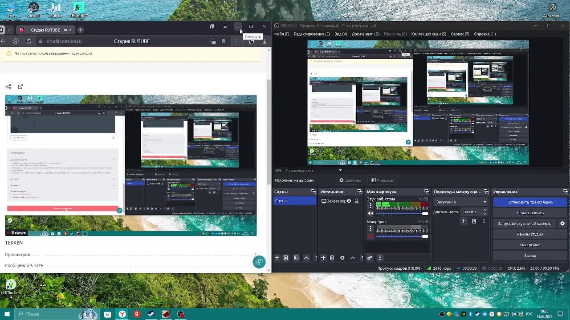Move source up in the Sources panel

coord(353,258)
